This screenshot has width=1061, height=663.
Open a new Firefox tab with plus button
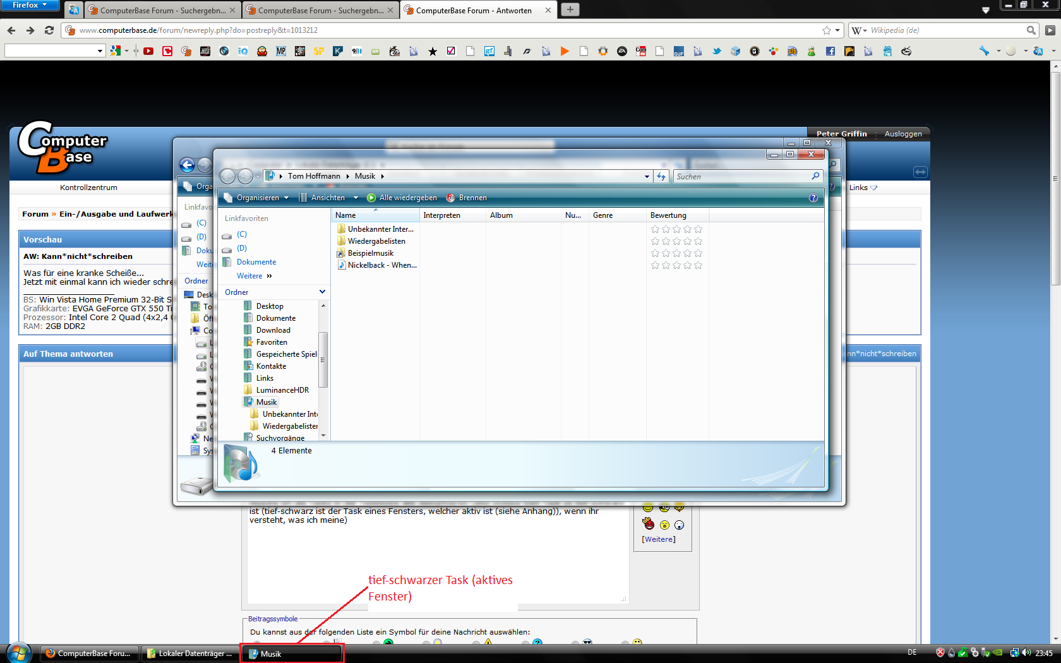tap(570, 9)
